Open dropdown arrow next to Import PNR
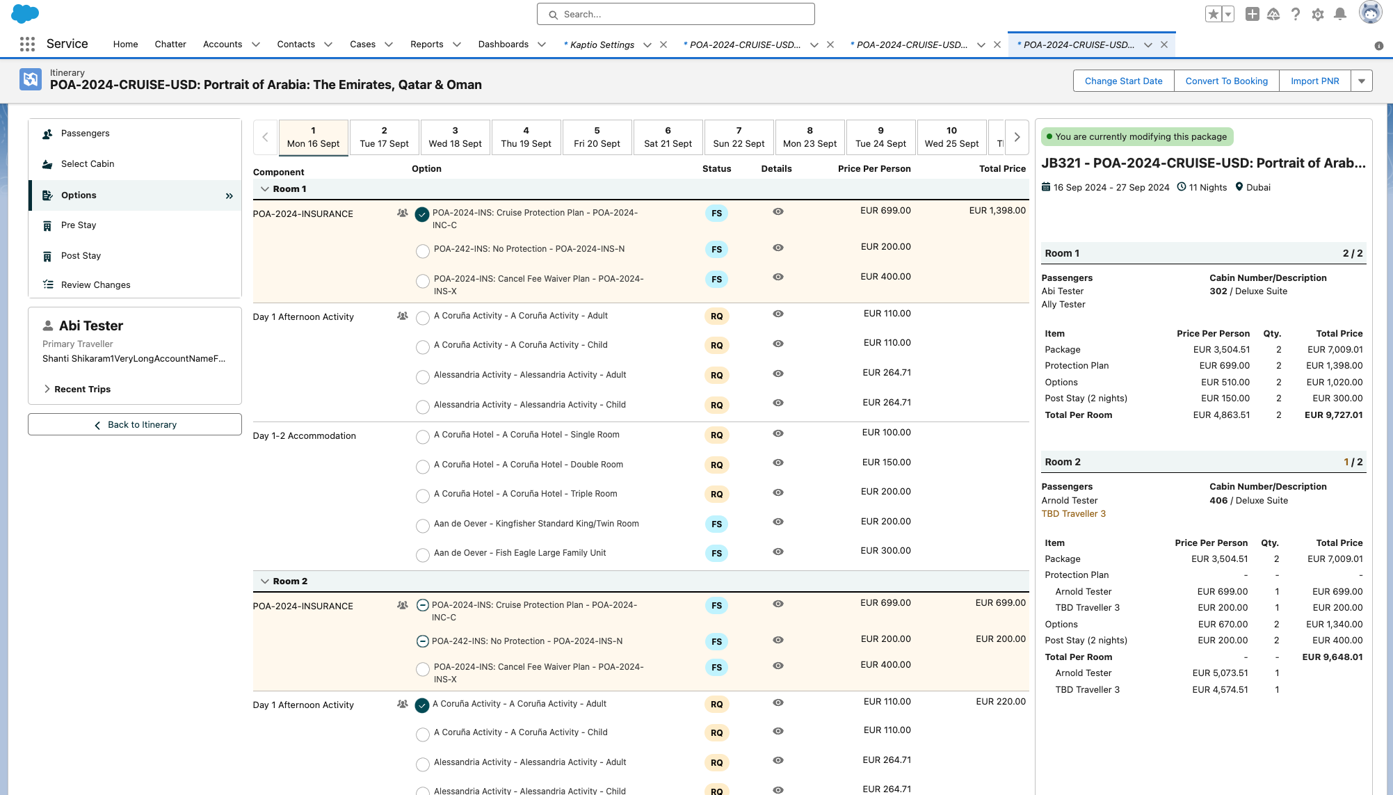Screen dimensions: 1393x795 (1361, 81)
